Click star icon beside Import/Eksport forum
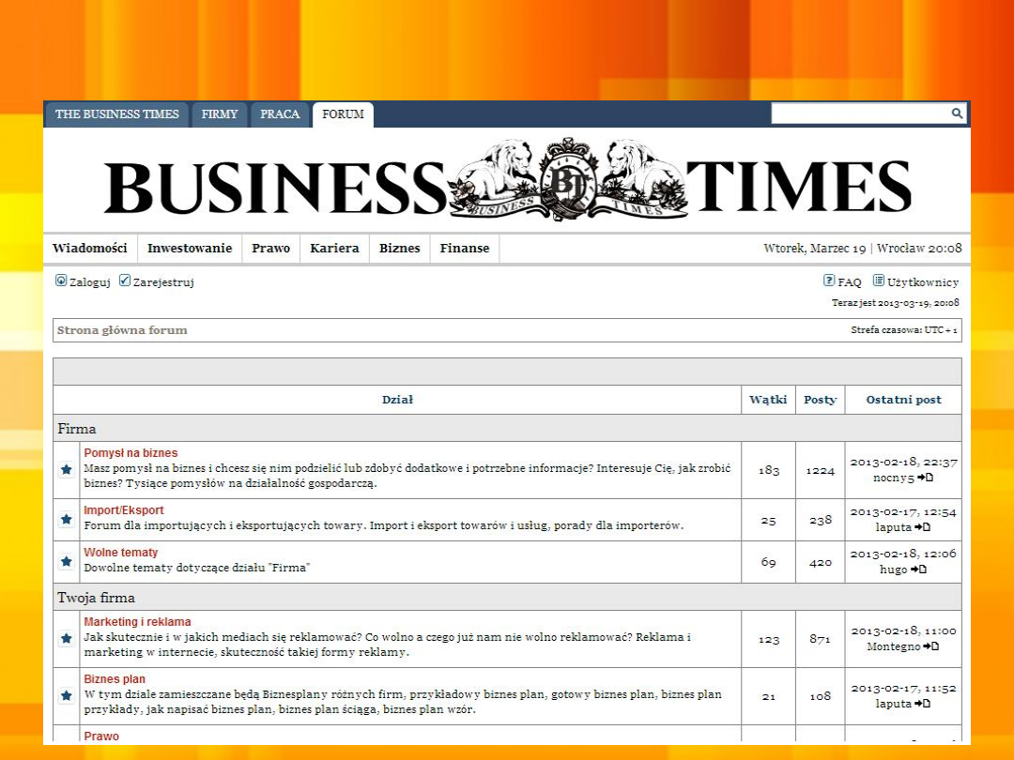This screenshot has height=760, width=1014. (67, 519)
